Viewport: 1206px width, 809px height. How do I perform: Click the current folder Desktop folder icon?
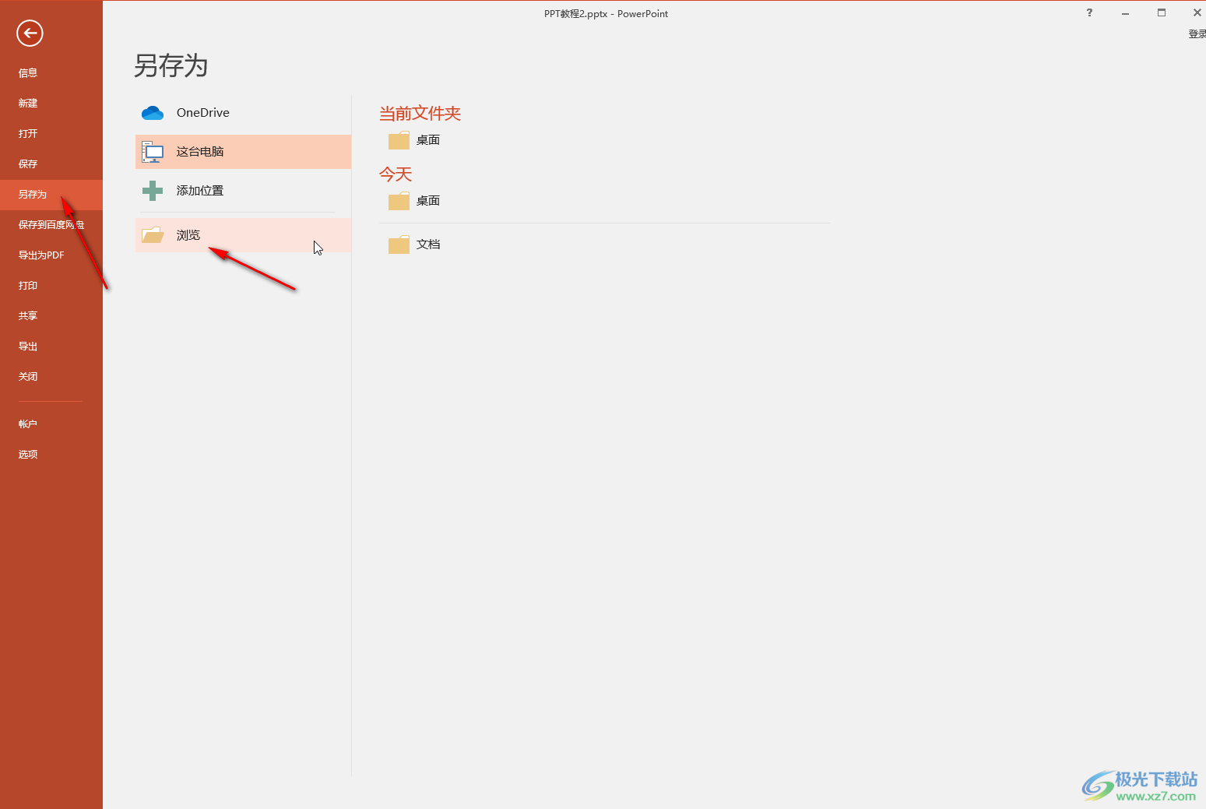pos(399,140)
